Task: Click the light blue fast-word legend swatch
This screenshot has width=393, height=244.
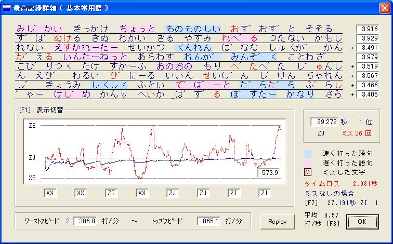Action: [308, 154]
